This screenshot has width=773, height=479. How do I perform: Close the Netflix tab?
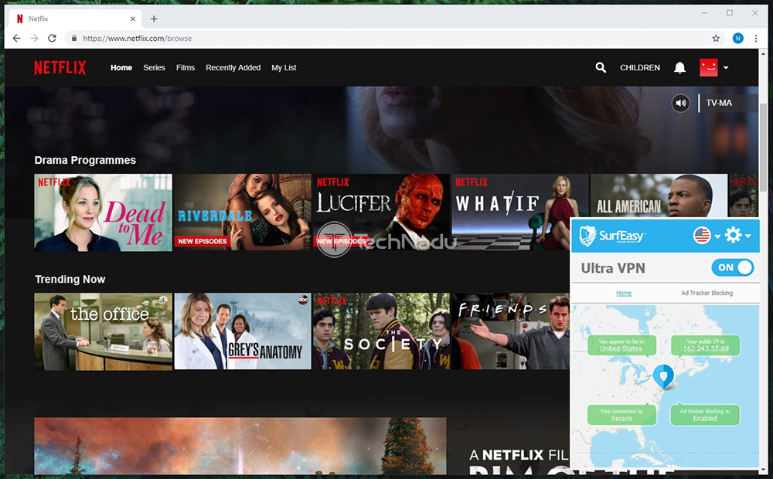click(133, 19)
